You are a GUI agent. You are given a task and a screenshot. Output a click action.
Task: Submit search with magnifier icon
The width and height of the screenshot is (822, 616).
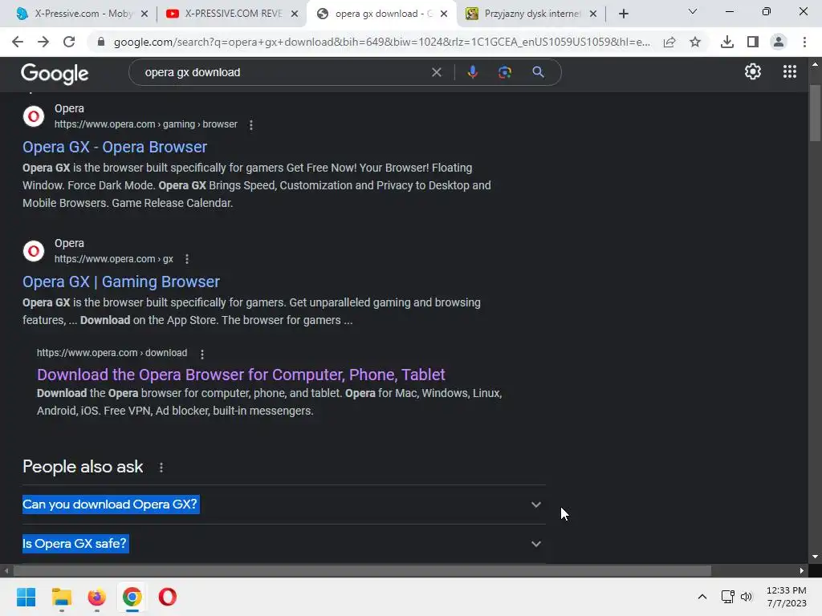pyautogui.click(x=538, y=72)
